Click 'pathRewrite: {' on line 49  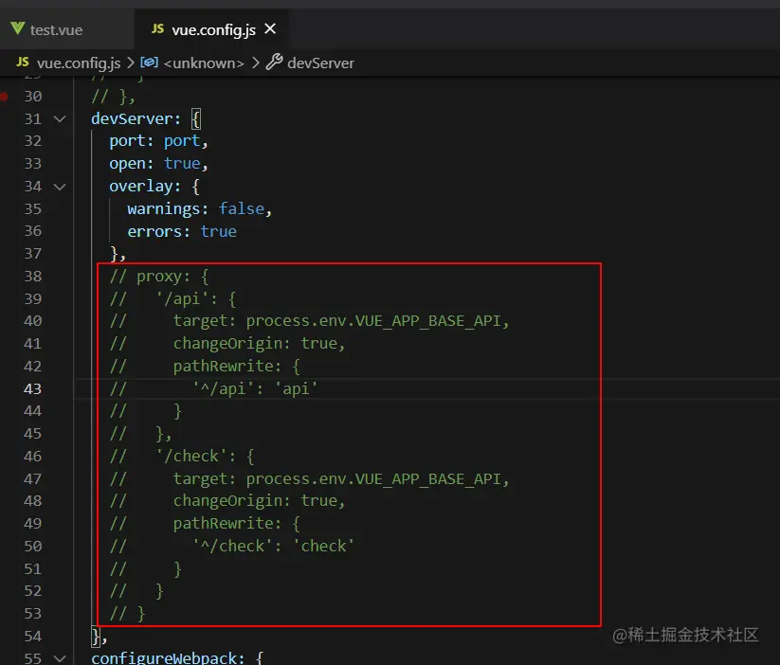point(236,524)
